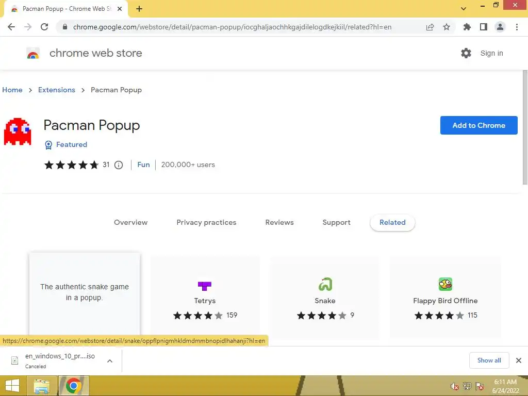Share this page from the address bar
The image size is (528, 396).
pos(430,27)
